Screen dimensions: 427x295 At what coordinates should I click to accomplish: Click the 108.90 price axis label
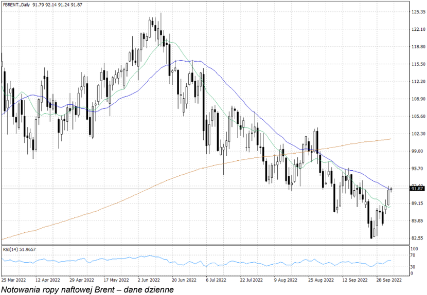pos(417,99)
